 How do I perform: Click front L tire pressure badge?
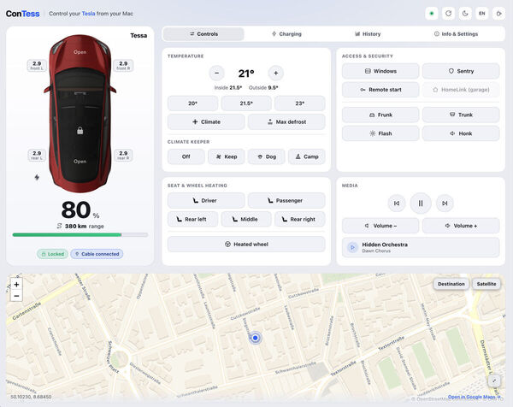37,65
